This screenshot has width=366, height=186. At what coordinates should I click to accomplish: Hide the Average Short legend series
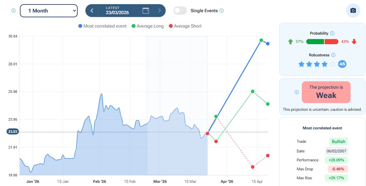pos(185,26)
